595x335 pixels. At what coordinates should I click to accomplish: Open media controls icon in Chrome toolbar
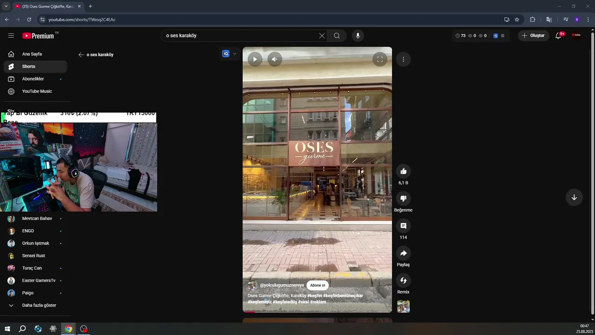coord(566,20)
